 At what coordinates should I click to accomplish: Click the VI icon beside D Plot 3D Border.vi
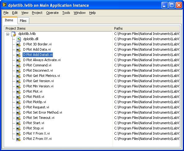18,44
